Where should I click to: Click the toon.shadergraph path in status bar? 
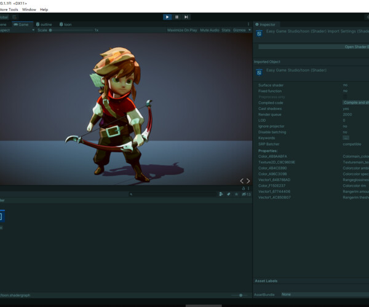click(x=15, y=295)
